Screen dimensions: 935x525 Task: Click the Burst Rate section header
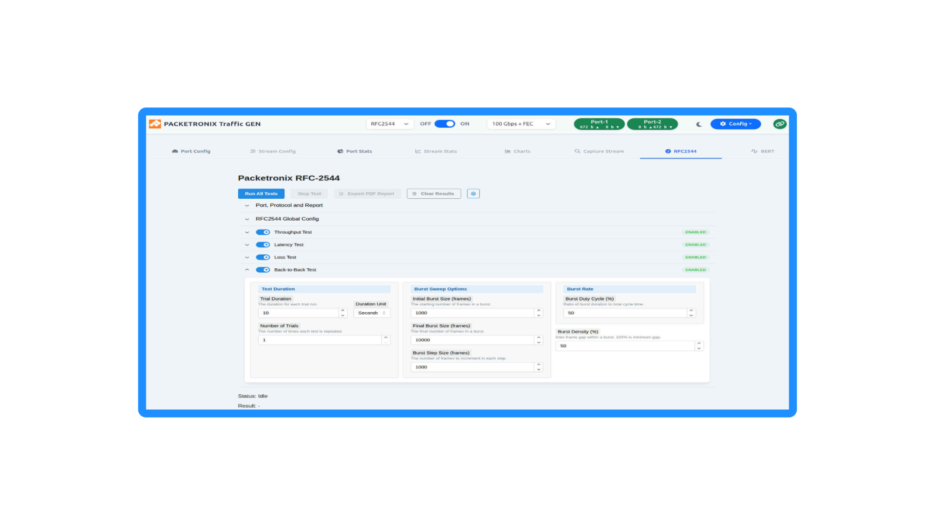click(x=630, y=289)
